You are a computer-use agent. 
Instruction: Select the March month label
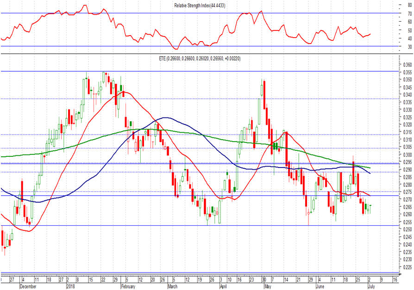tap(173, 287)
